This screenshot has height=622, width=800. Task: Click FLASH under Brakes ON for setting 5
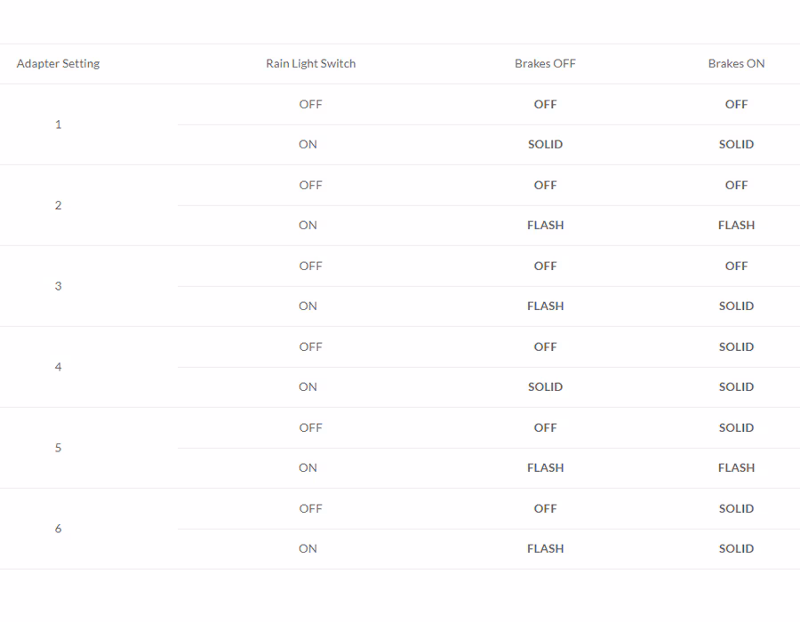pyautogui.click(x=736, y=467)
